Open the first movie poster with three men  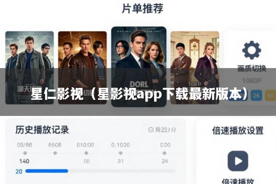[29, 68]
